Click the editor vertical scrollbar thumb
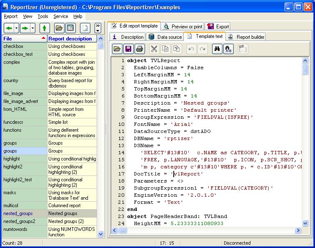This screenshot has width=315, height=248. [x=305, y=70]
